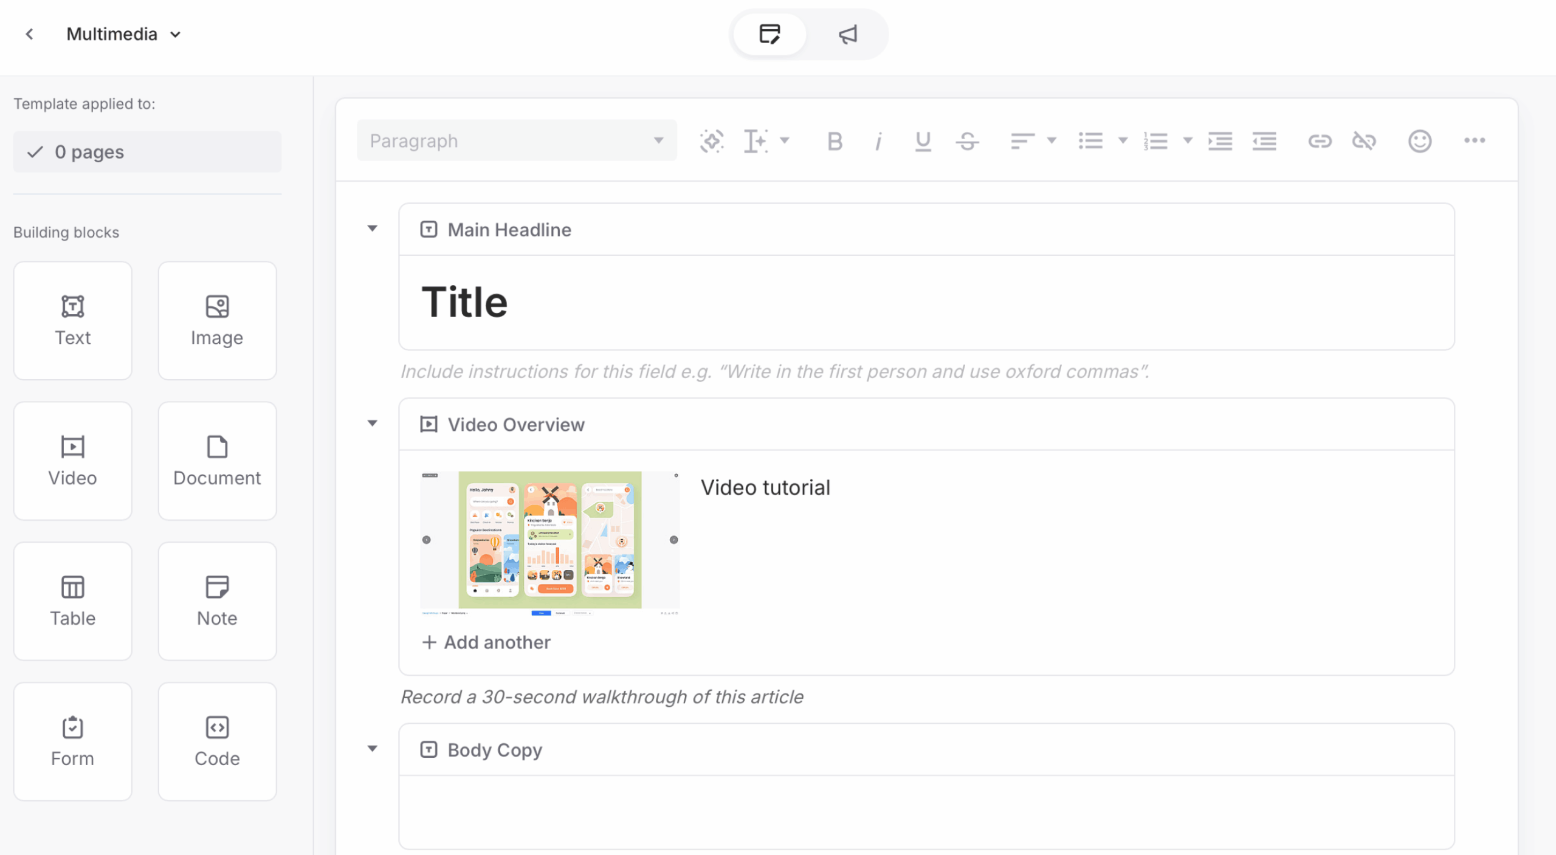Switch to the template editor tab
This screenshot has width=1556, height=855.
(x=769, y=34)
